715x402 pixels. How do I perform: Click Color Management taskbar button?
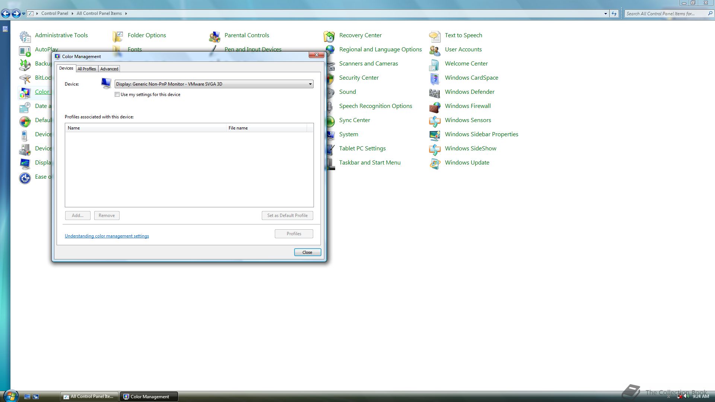click(x=149, y=396)
